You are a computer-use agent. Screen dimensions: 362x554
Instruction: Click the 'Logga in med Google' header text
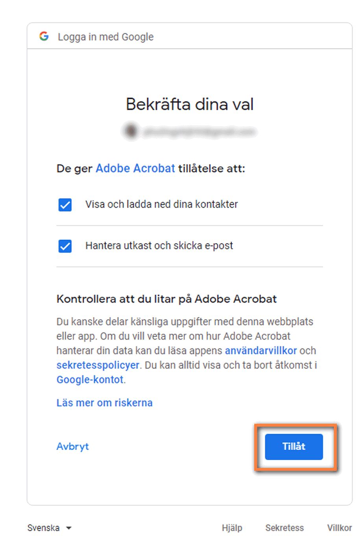[x=105, y=36]
